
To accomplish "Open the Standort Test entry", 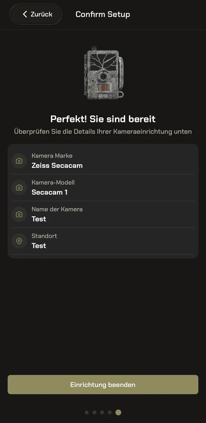I will pos(103,241).
